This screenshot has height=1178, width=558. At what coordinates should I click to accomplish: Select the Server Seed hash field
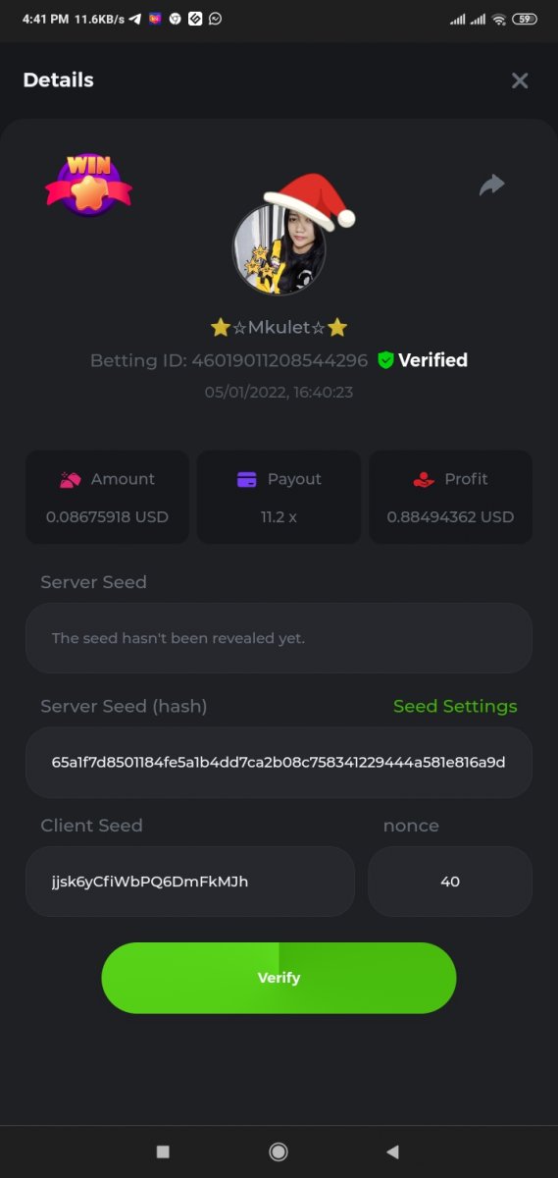click(279, 763)
